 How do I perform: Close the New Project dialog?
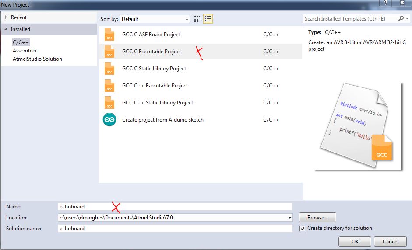pos(402,3)
